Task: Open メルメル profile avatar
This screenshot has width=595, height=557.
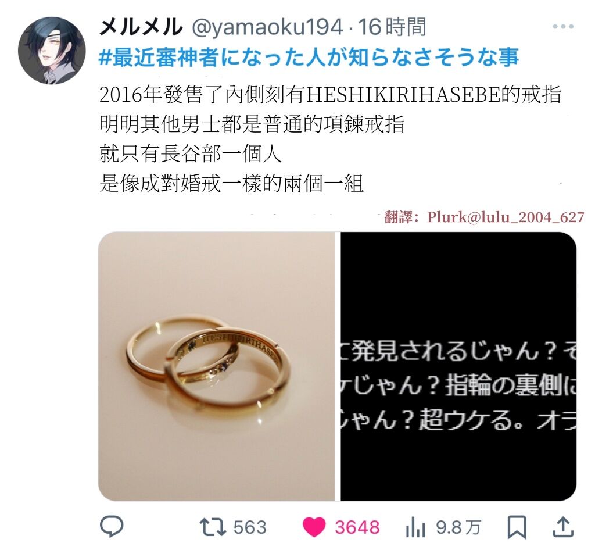Action: pyautogui.click(x=52, y=50)
